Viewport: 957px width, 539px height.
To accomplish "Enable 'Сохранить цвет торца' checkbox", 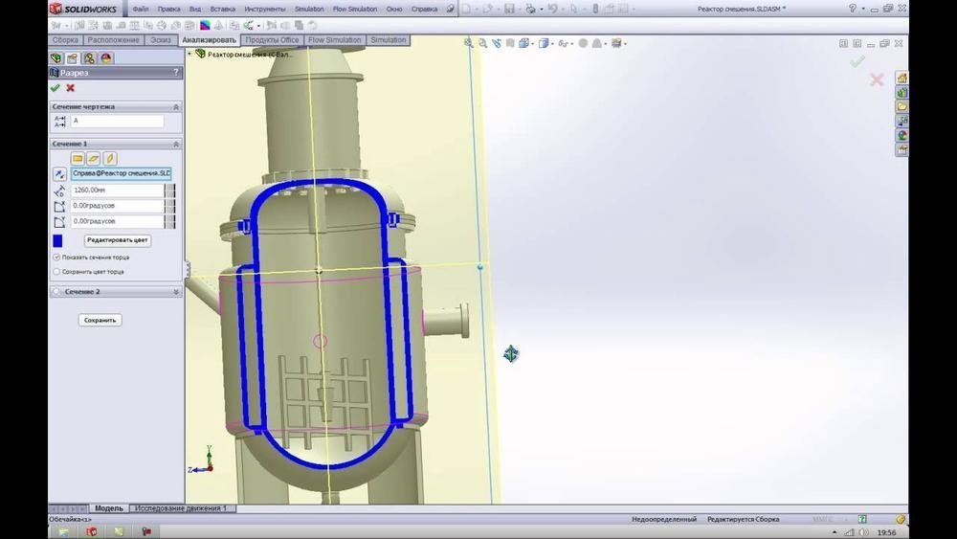I will pyautogui.click(x=56, y=272).
